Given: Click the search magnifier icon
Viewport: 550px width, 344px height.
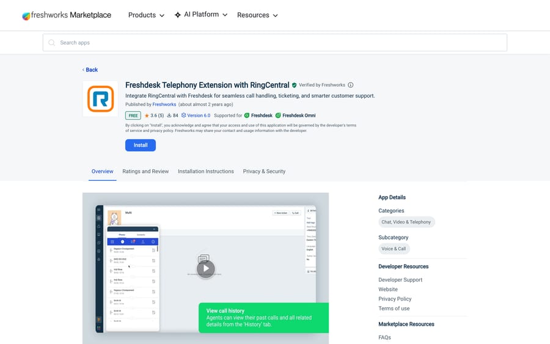Looking at the screenshot, I should coord(51,42).
